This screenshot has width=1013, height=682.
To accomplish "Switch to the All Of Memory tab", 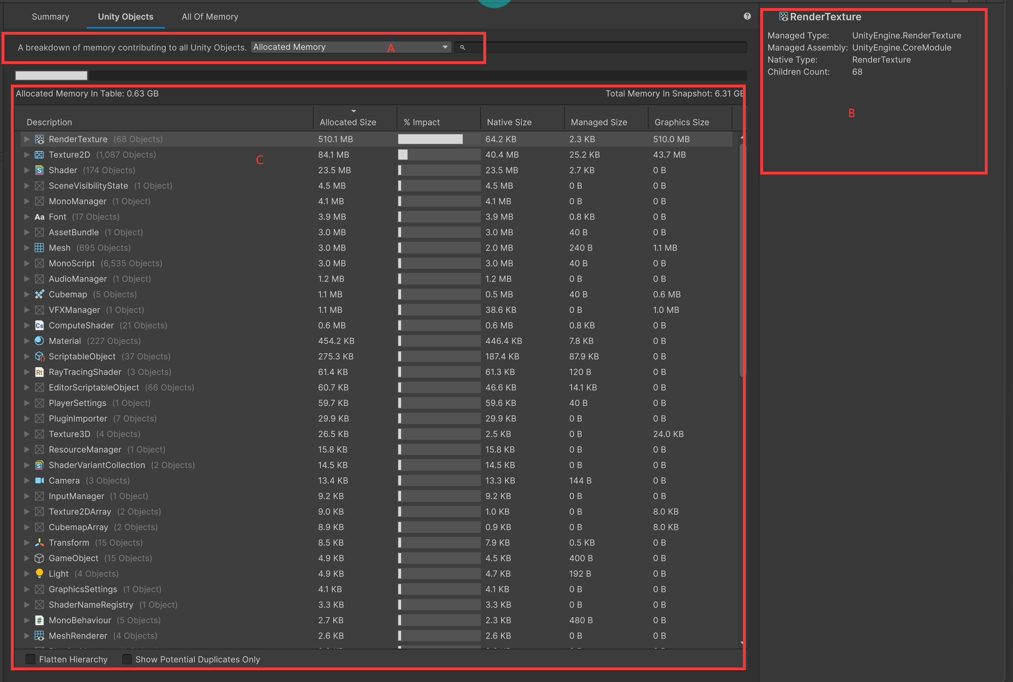I will click(x=210, y=17).
